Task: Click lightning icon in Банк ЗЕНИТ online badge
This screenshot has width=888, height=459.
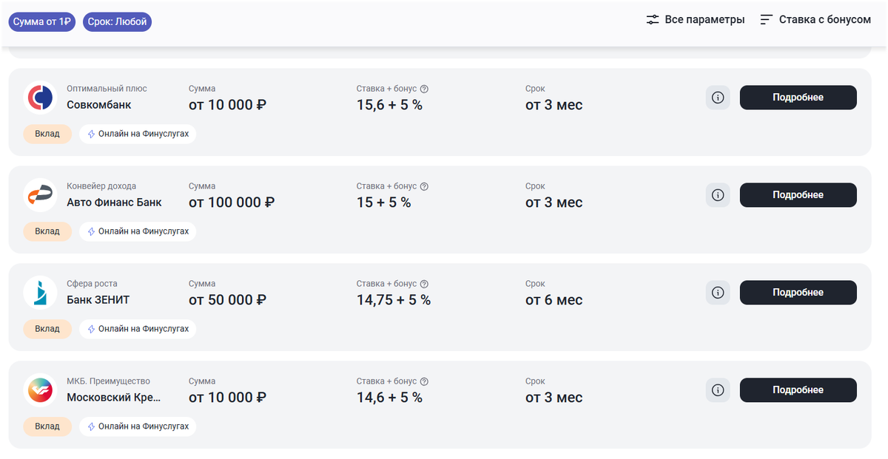Action: point(92,329)
